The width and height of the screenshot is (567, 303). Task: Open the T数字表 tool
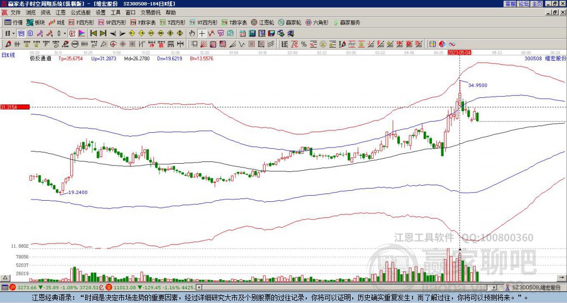tap(234, 22)
